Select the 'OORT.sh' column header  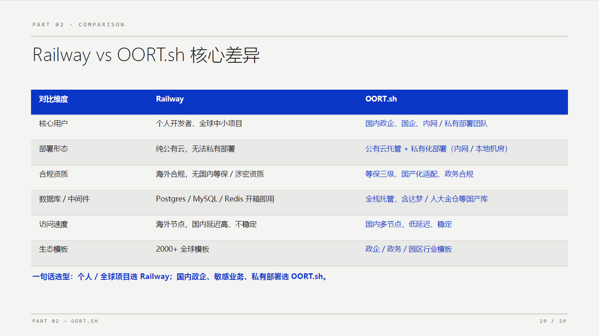click(381, 99)
